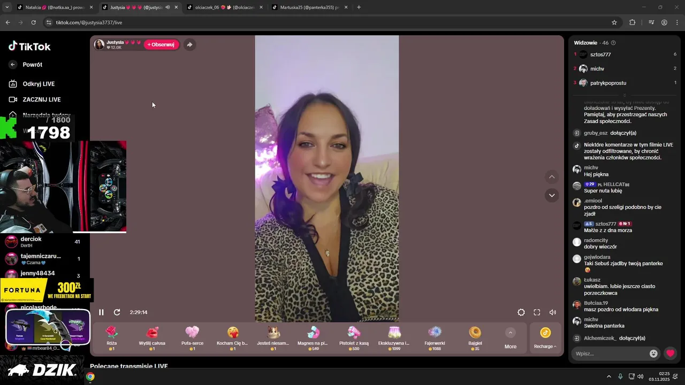Viewport: 685px width, 385px height.
Task: Reload the page in Chrome
Action: [x=33, y=22]
